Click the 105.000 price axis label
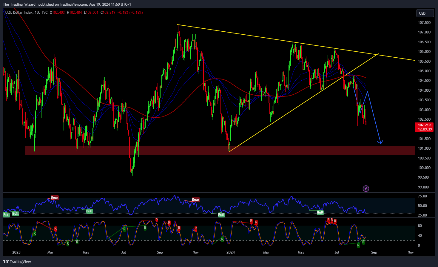438x267 pixels. [x=424, y=71]
